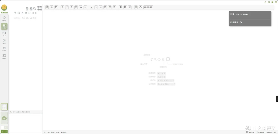Switch to the Plan calendar section

(x=4, y=49)
